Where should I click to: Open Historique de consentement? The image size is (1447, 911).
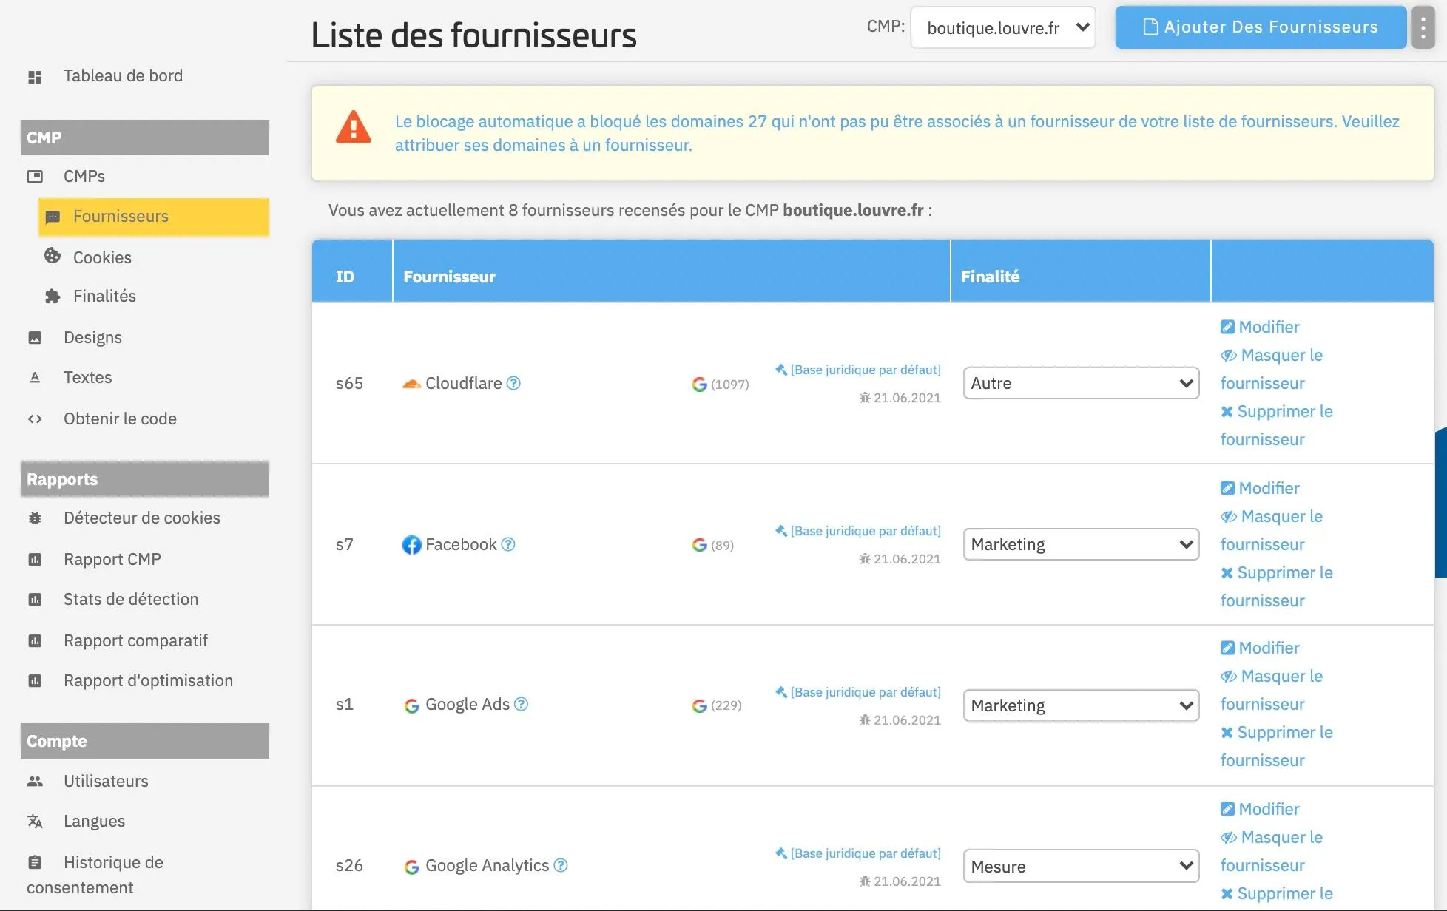coord(95,875)
